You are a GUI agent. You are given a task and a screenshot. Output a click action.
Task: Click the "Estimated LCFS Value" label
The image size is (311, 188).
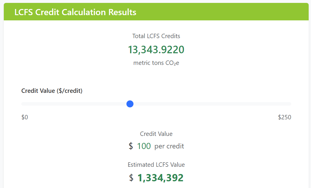(x=156, y=165)
